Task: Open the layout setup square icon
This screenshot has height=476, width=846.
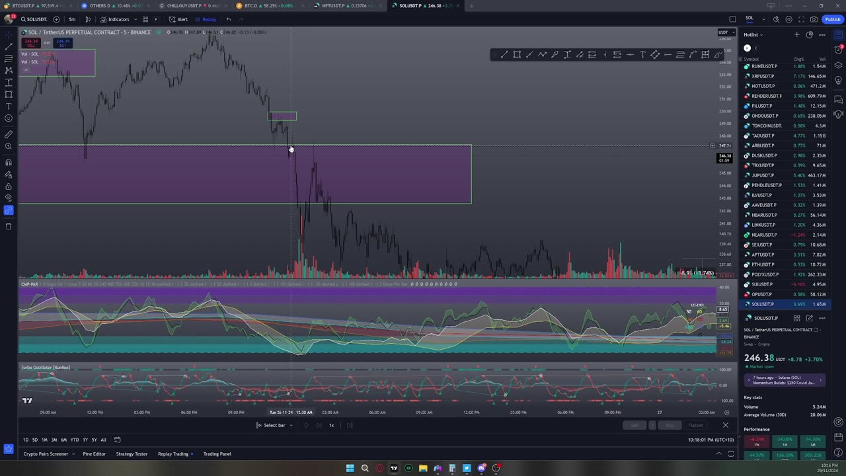Action: click(732, 19)
